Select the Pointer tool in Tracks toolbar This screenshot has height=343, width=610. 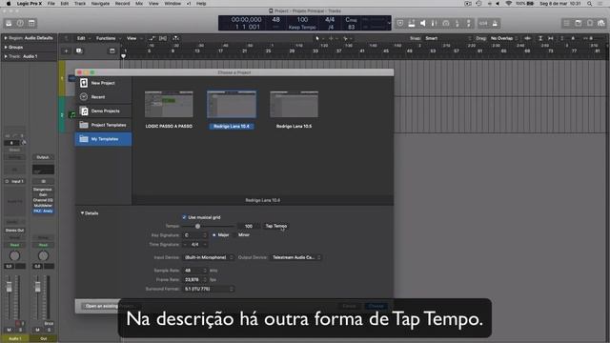coord(317,38)
